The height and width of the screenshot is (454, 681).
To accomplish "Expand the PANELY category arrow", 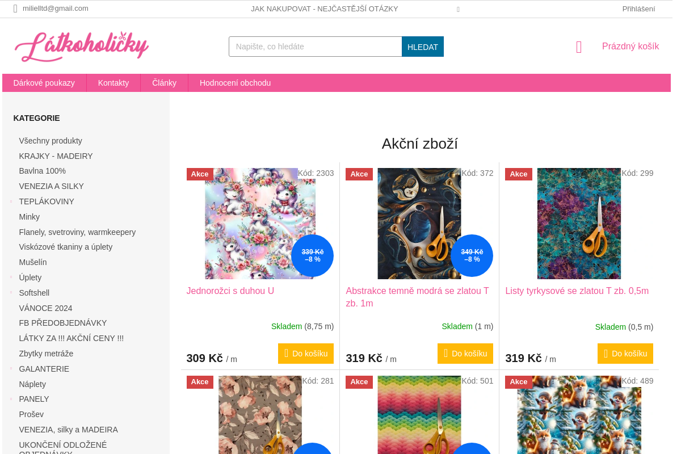I will tap(11, 399).
